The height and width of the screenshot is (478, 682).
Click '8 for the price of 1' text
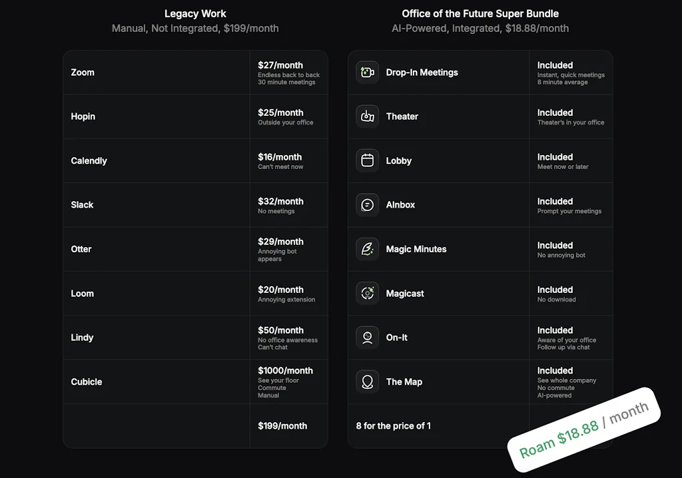coord(393,426)
